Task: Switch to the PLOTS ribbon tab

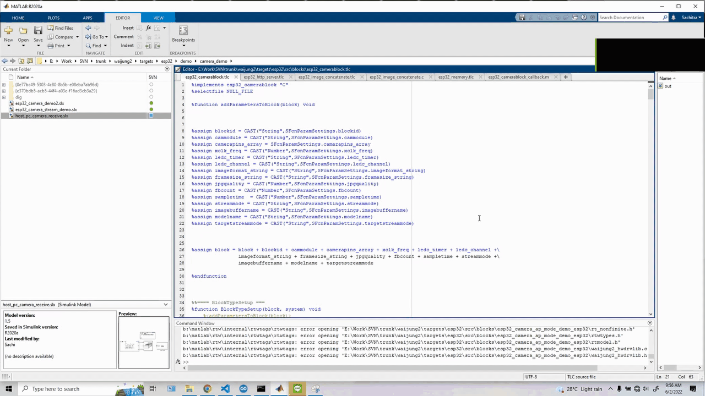Action: 53,18
